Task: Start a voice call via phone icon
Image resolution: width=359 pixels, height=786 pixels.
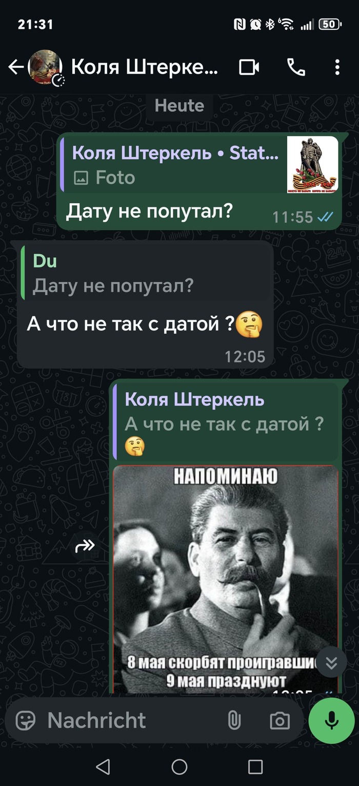Action: [296, 67]
